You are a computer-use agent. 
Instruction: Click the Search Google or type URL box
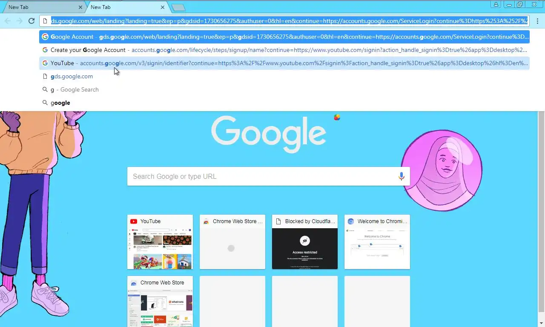[x=268, y=176]
